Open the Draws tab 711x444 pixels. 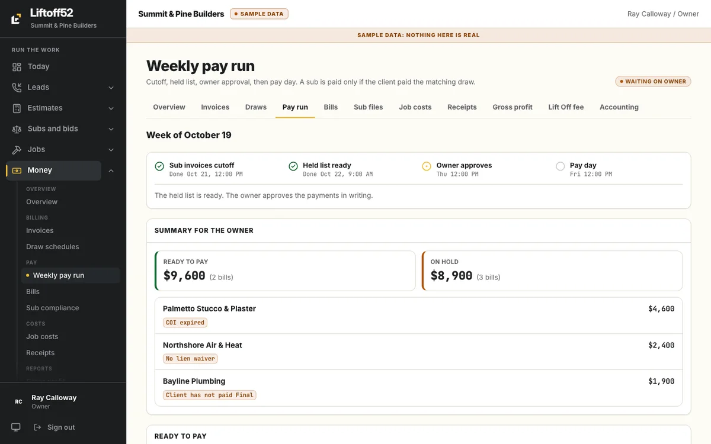pos(256,107)
